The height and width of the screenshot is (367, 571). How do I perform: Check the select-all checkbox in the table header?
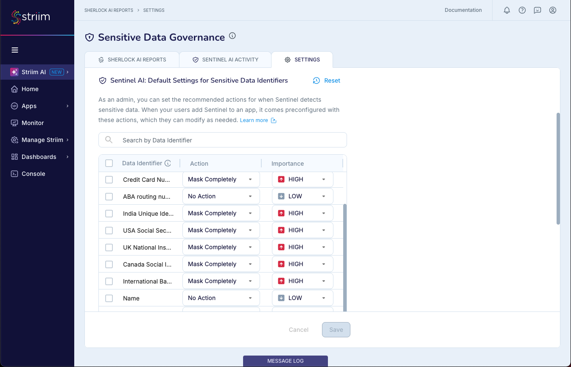click(109, 163)
